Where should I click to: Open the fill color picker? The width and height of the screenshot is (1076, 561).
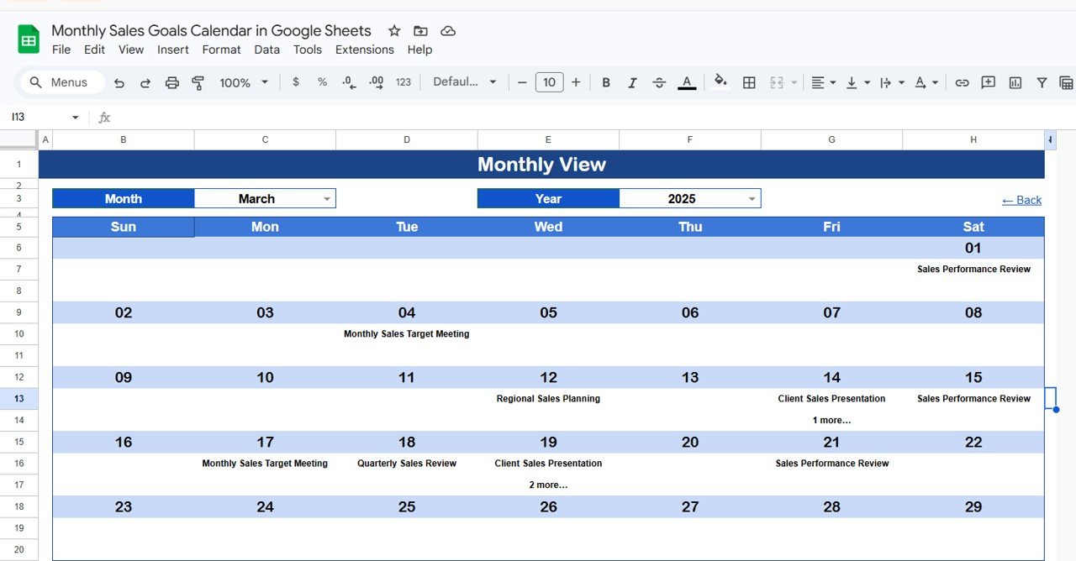click(720, 82)
